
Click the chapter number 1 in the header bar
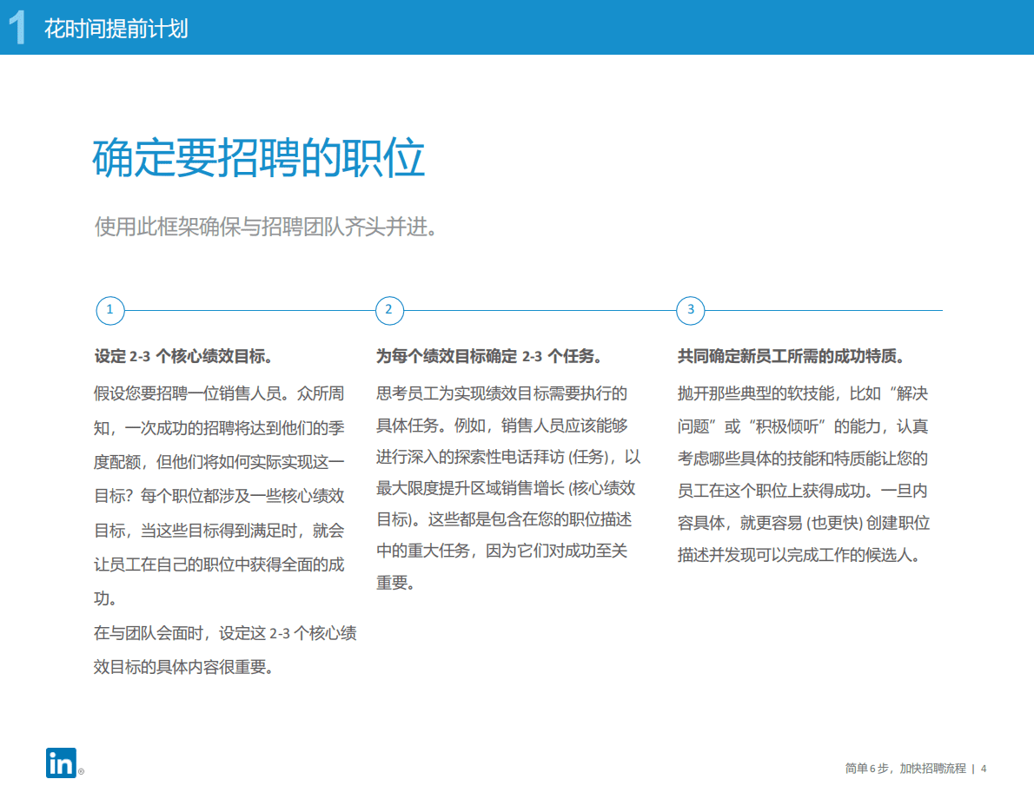[x=15, y=26]
